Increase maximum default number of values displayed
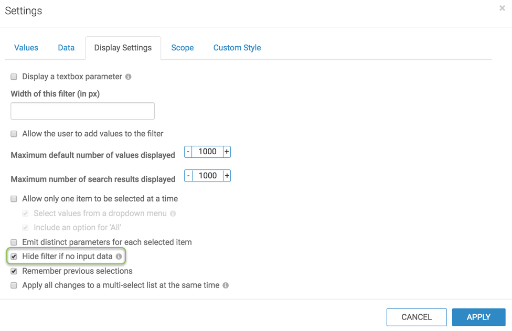Viewport: 512px width, 331px height. 227,152
